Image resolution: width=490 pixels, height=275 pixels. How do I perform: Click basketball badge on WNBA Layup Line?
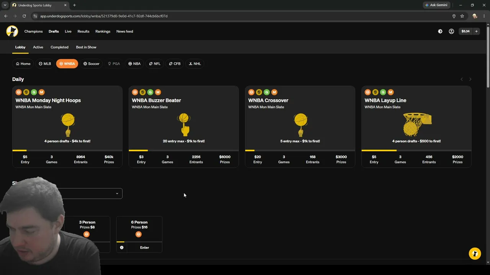tap(367, 92)
